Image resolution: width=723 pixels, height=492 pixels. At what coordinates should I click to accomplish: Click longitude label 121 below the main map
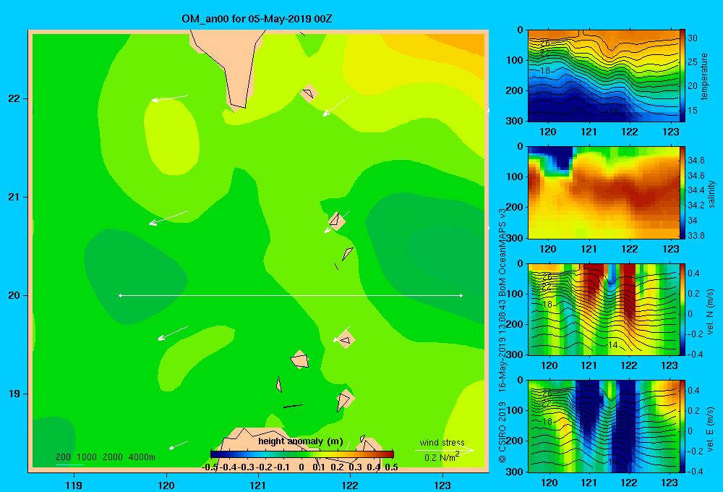[258, 485]
